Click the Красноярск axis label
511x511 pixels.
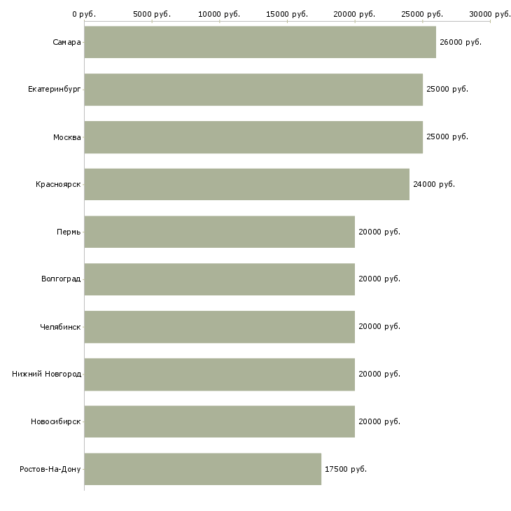click(58, 184)
